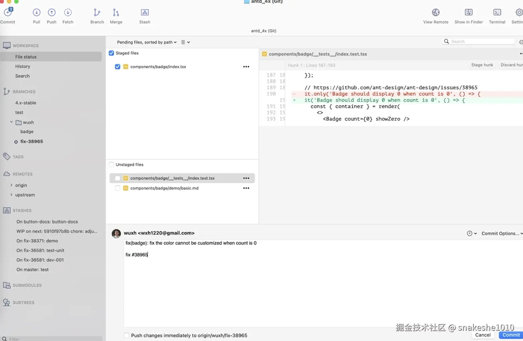The width and height of the screenshot is (523, 341).
Task: Focus the sidebar Filter field
Action: [52, 339]
